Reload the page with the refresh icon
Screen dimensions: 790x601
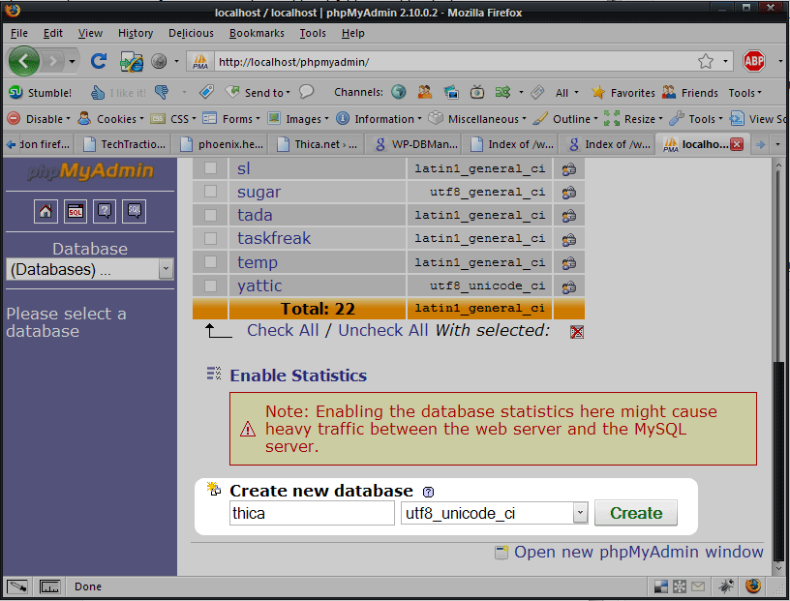(x=99, y=62)
